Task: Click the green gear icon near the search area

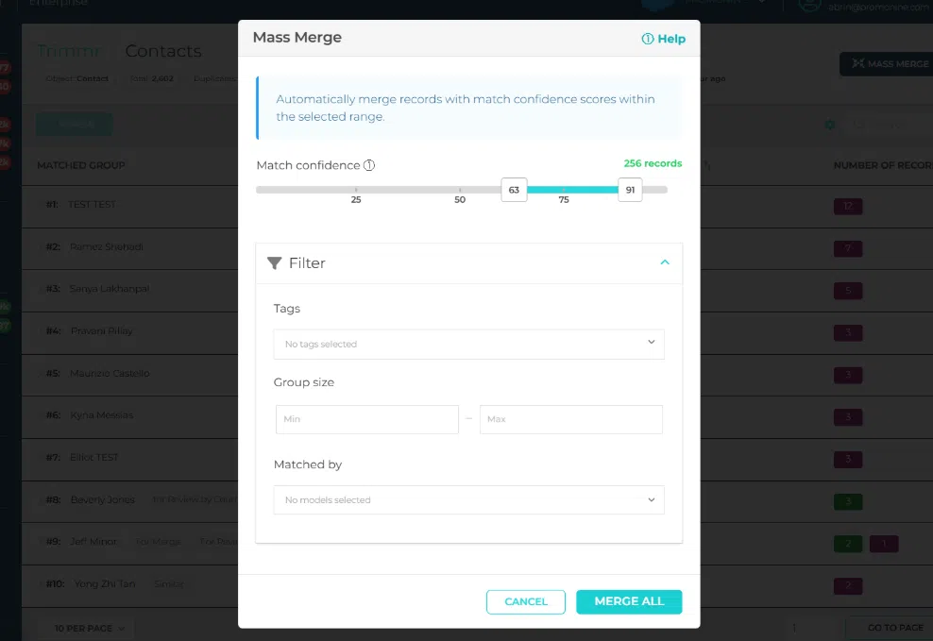Action: 830,124
